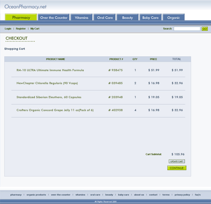View My Cart link
This screenshot has width=211, height=204.
click(35, 29)
